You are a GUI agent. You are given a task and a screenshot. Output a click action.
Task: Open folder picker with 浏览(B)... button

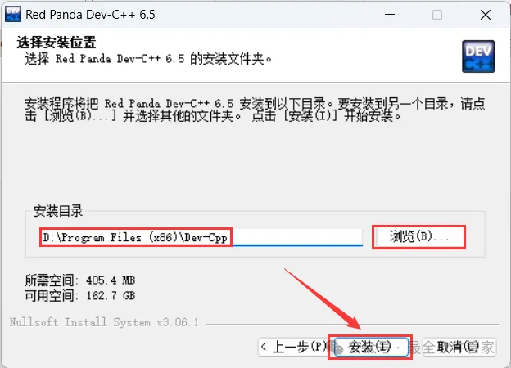click(x=418, y=237)
